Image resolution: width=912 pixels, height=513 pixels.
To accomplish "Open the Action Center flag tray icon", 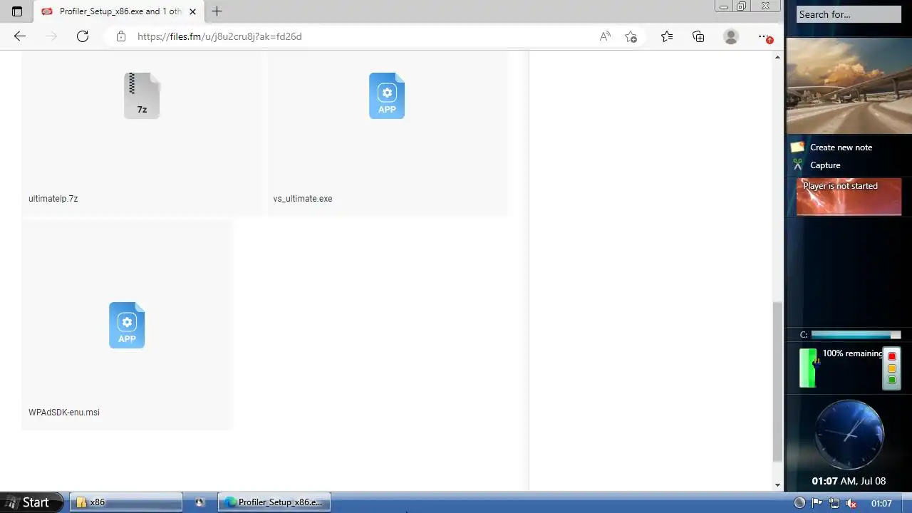I will tap(817, 503).
